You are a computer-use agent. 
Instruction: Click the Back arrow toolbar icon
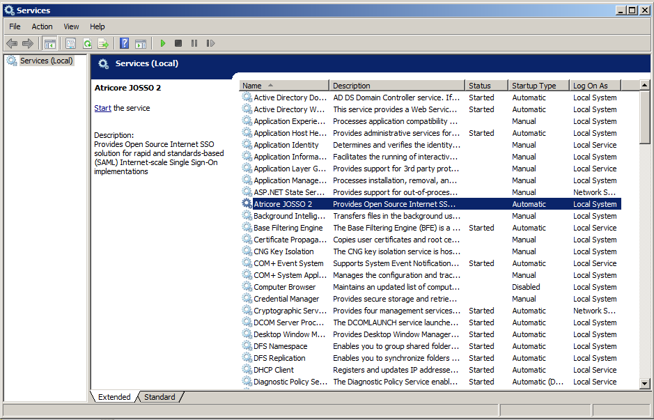point(12,43)
